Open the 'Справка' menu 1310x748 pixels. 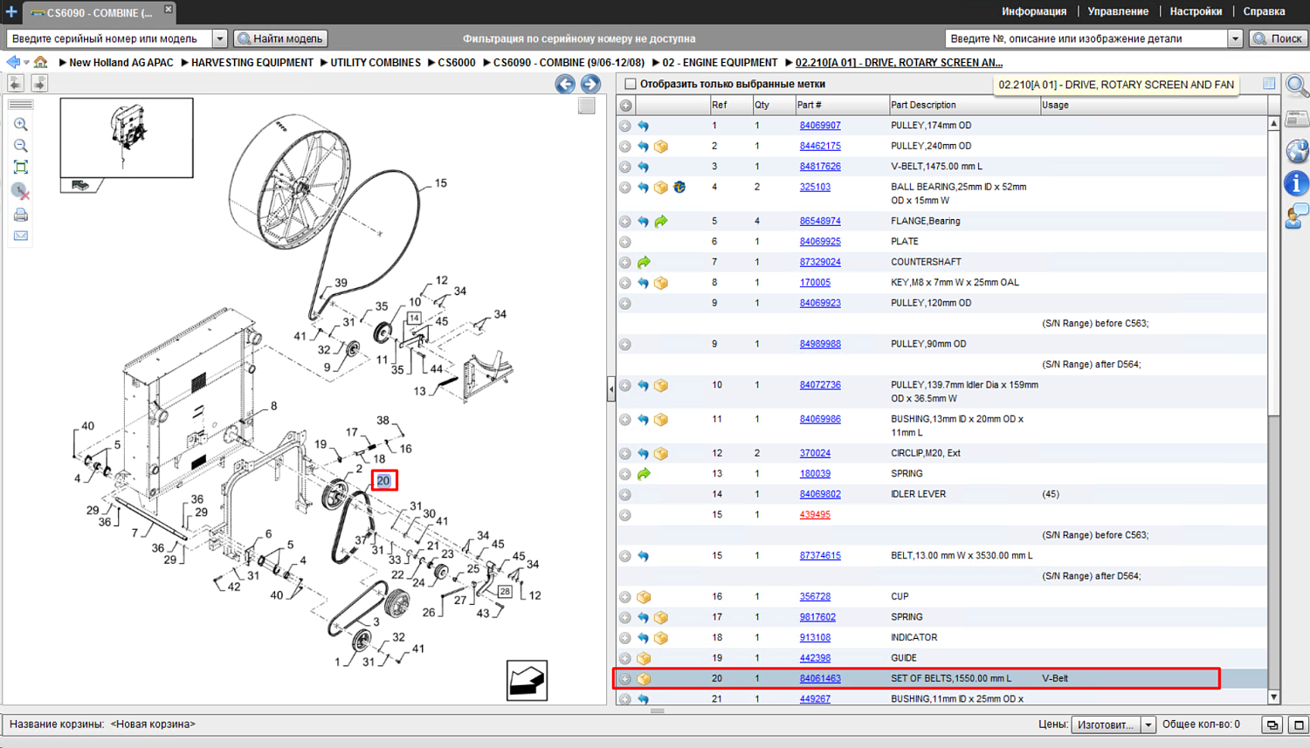click(x=1264, y=11)
